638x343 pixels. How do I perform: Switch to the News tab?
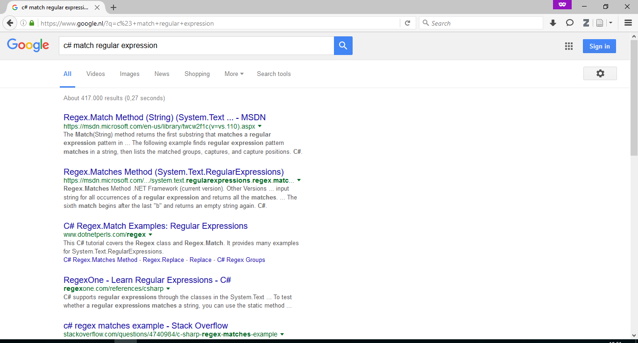click(162, 74)
